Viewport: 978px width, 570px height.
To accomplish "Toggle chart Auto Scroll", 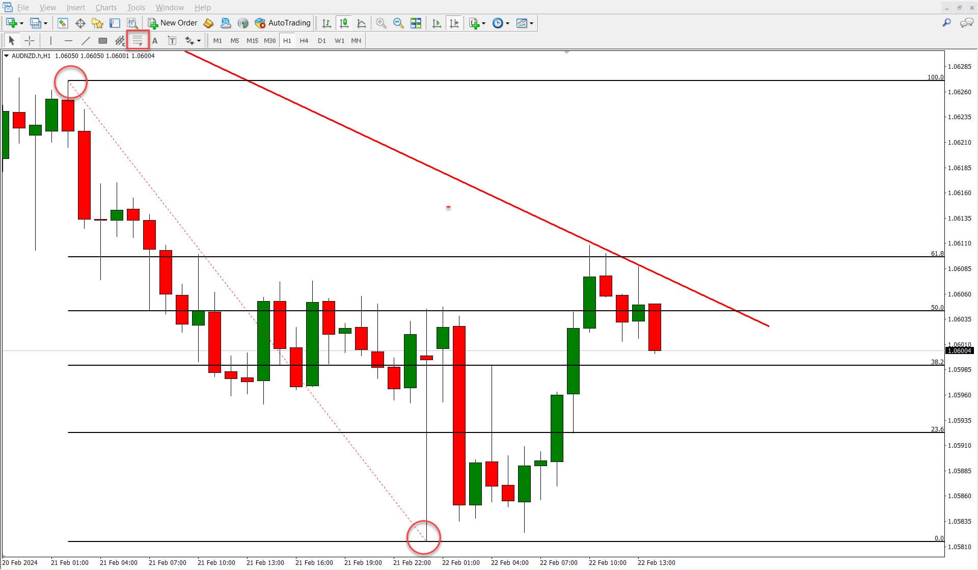I will (437, 23).
